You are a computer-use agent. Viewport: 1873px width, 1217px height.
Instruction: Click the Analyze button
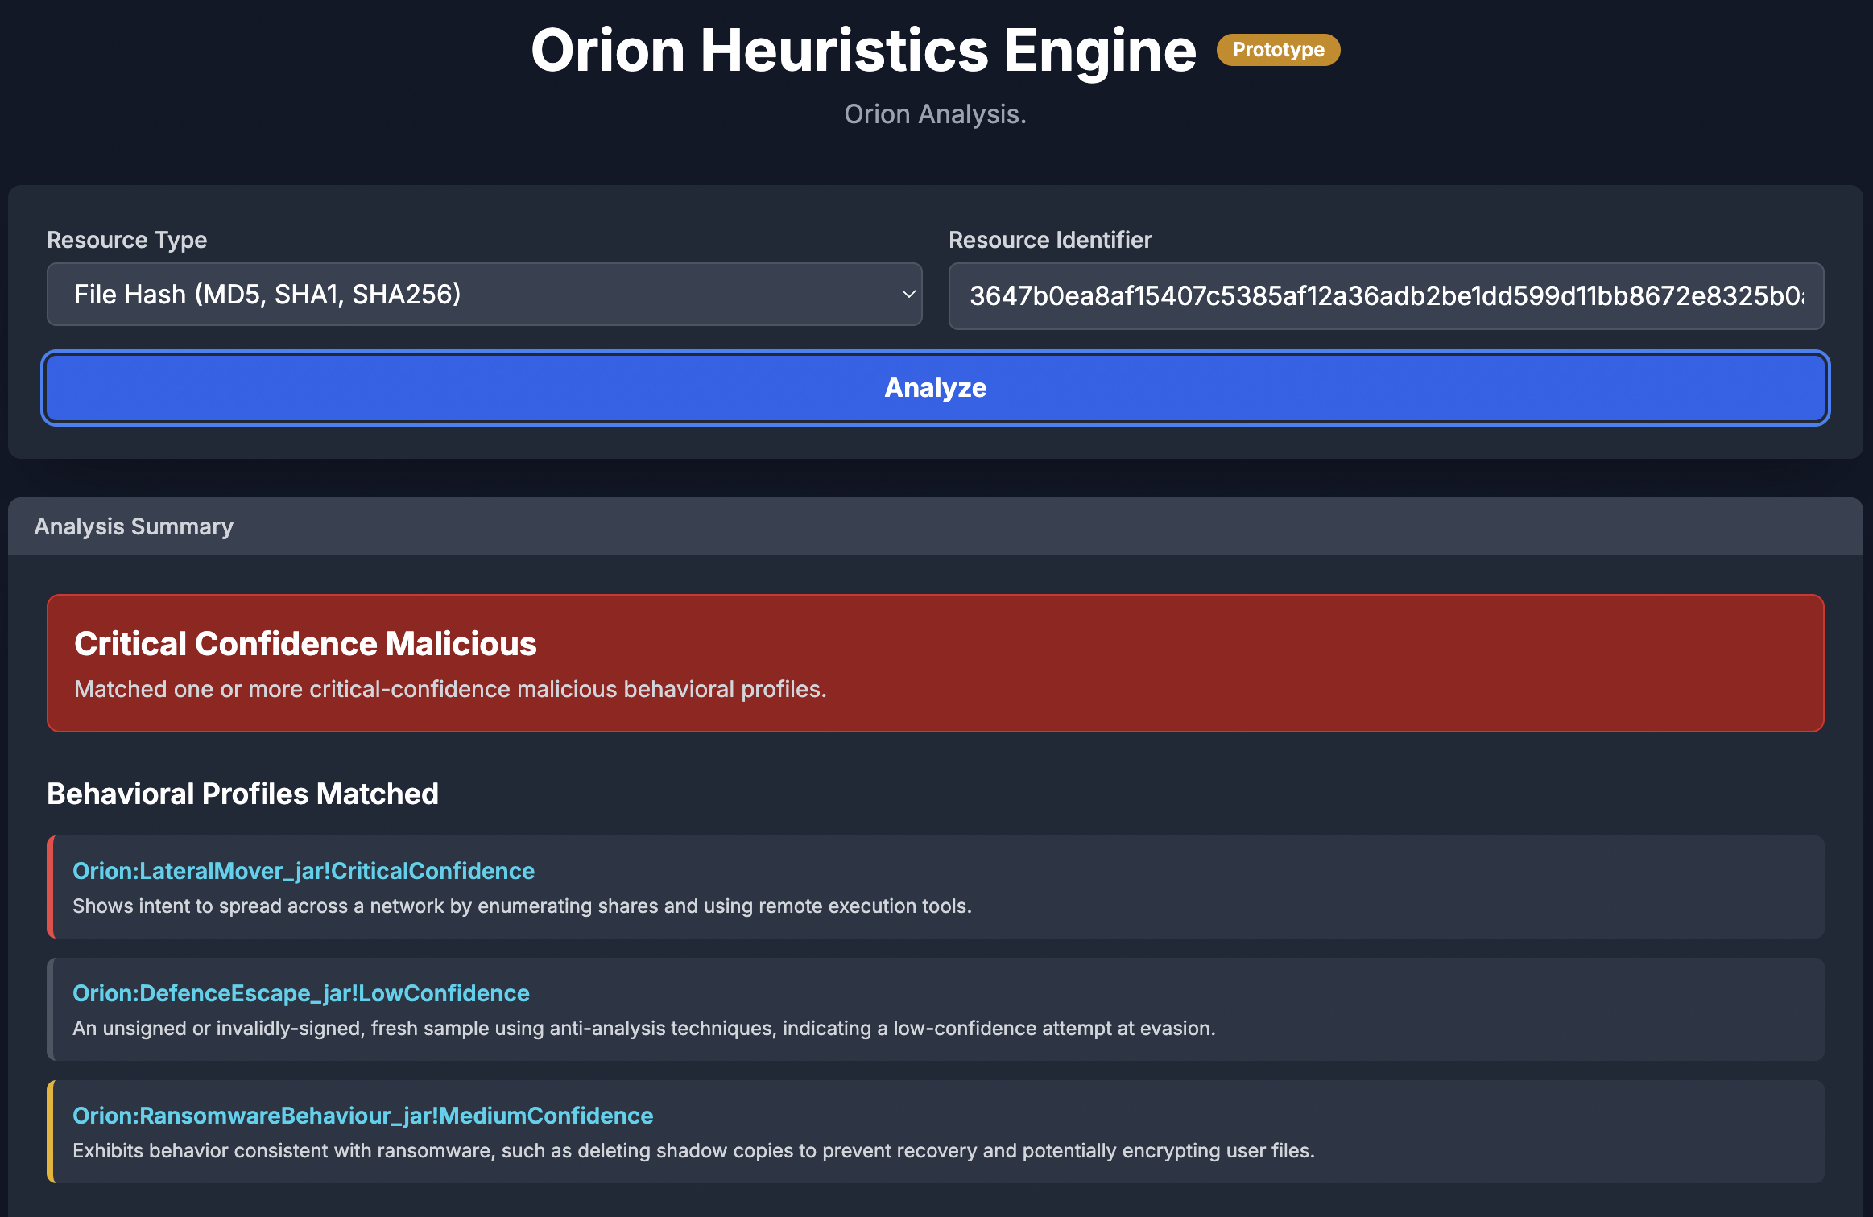pyautogui.click(x=935, y=388)
